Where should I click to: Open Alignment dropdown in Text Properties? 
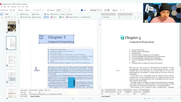click(x=144, y=90)
